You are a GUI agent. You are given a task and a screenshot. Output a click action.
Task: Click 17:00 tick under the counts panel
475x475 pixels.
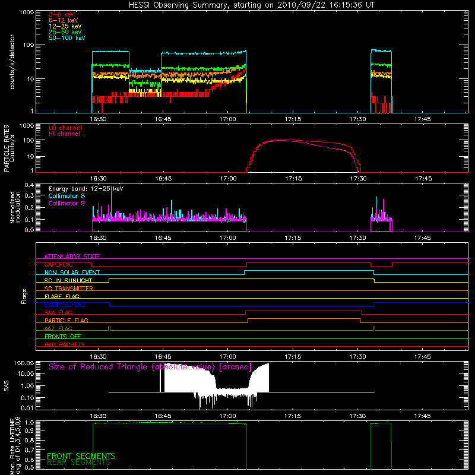tap(228, 119)
